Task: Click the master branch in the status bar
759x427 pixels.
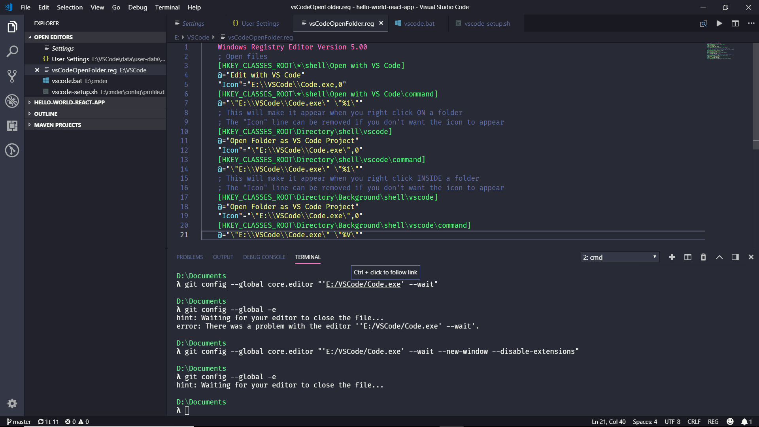Action: click(18, 421)
